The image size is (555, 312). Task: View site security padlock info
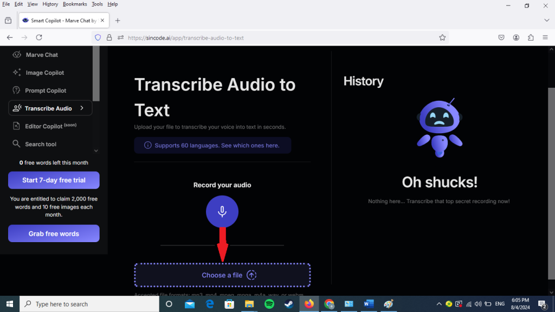pyautogui.click(x=109, y=37)
